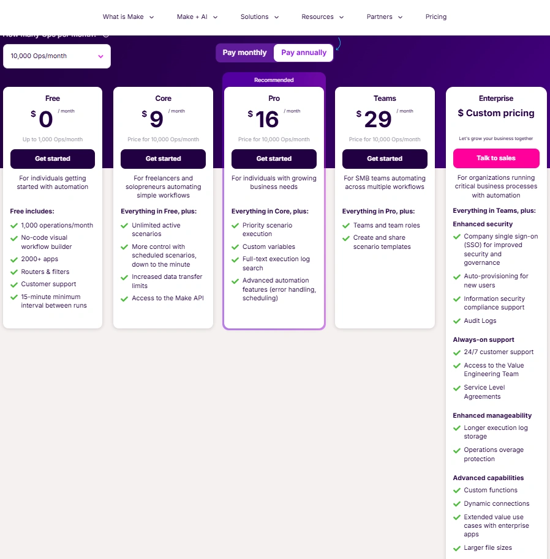Select the Pro plan heading

coord(274,98)
